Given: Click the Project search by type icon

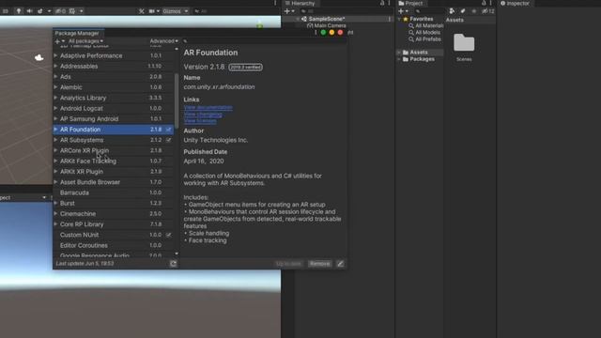Looking at the screenshot, I should click(x=452, y=11).
